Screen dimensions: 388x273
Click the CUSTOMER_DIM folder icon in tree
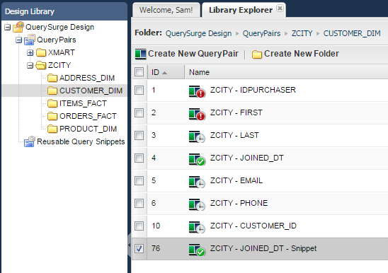point(52,91)
